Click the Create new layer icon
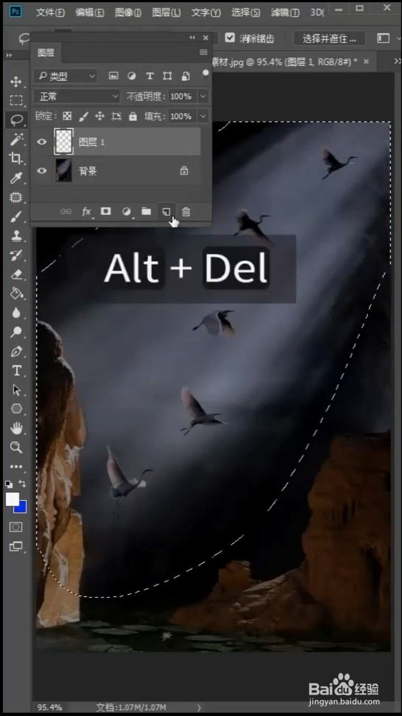 point(166,211)
